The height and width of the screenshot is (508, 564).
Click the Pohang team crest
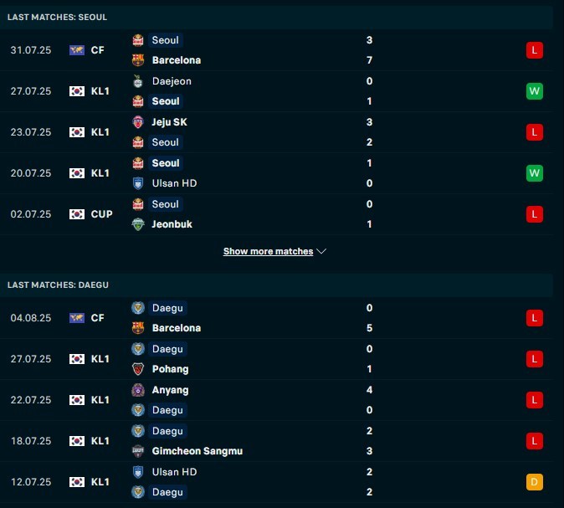coord(138,369)
